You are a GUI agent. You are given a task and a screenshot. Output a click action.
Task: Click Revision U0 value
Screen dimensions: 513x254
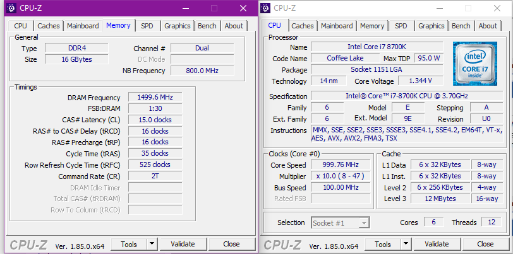pyautogui.click(x=486, y=118)
